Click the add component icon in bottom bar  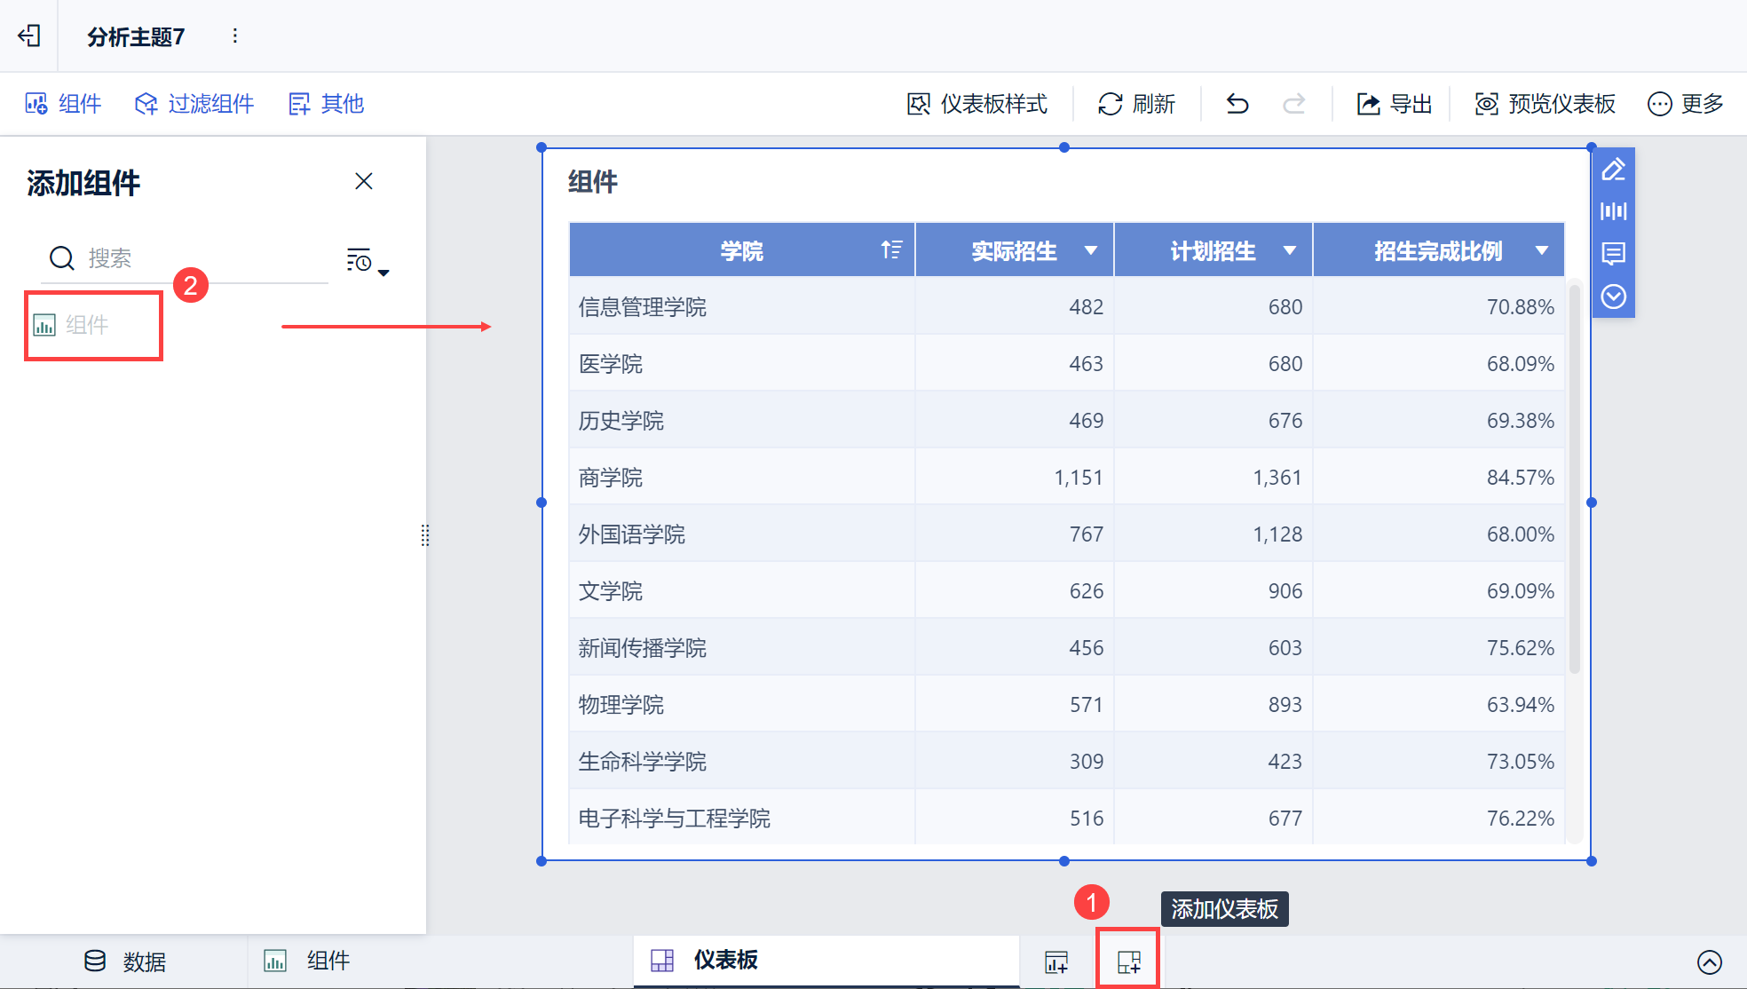pyautogui.click(x=1056, y=961)
